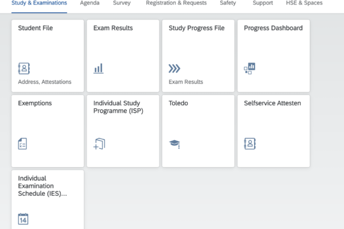Screen dimensions: 344x229
Task: Click the calendar icon on IES tile
Action: pyautogui.click(x=23, y=219)
